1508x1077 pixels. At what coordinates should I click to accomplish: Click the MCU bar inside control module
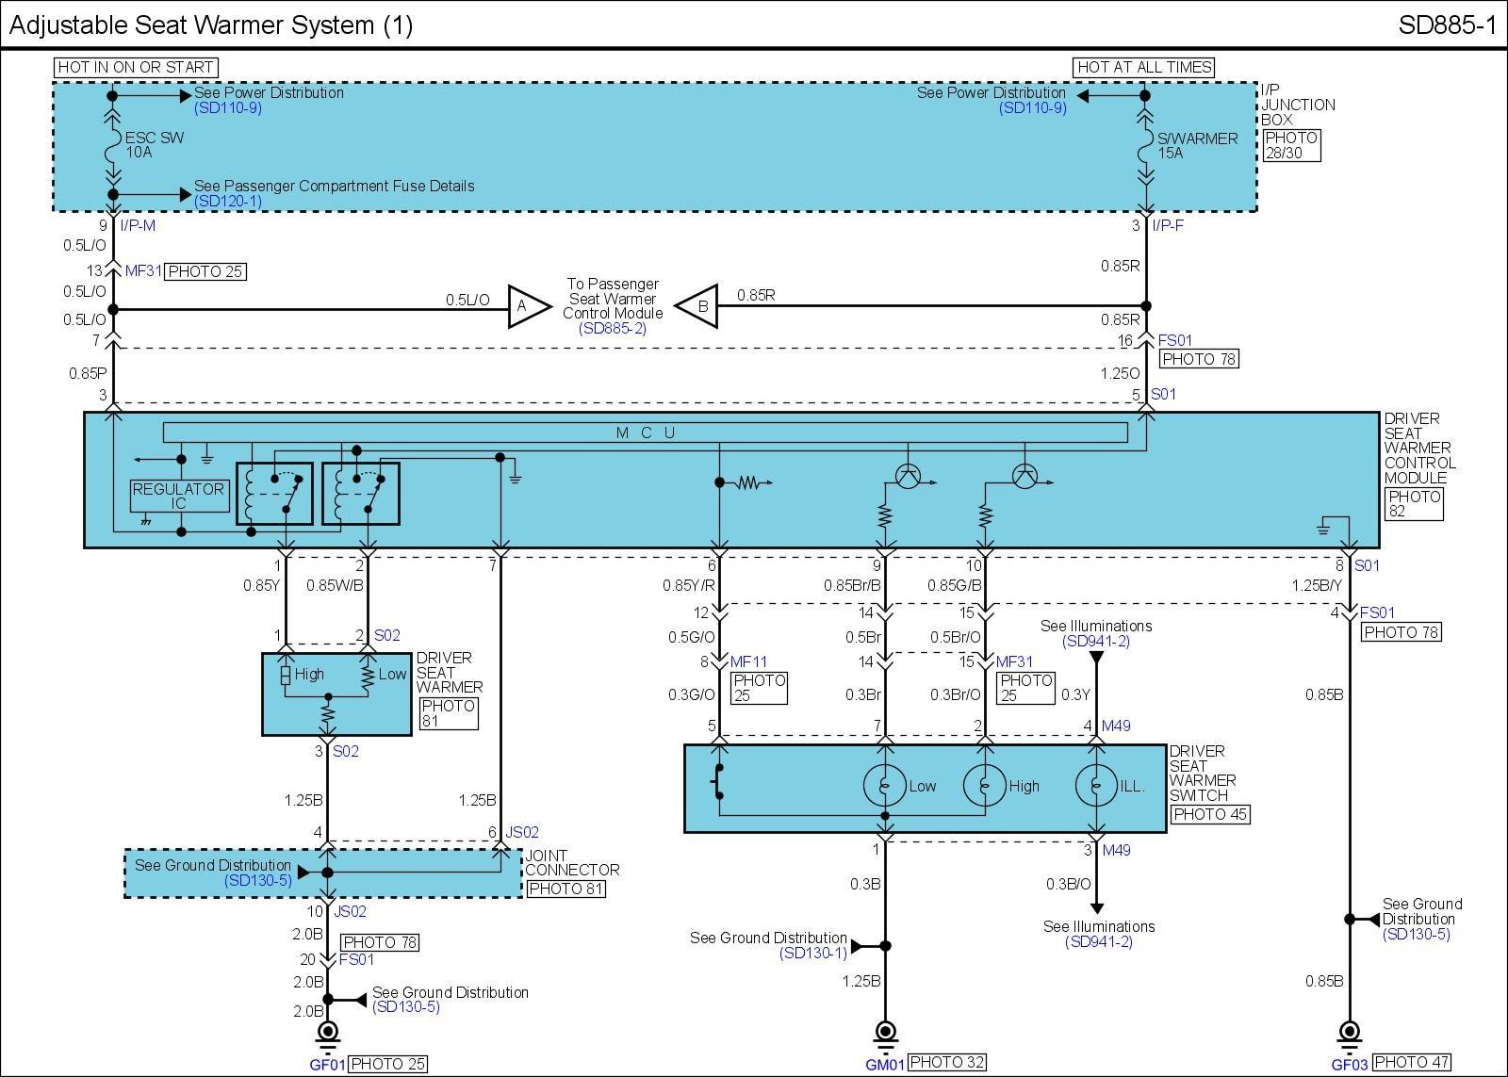(645, 432)
